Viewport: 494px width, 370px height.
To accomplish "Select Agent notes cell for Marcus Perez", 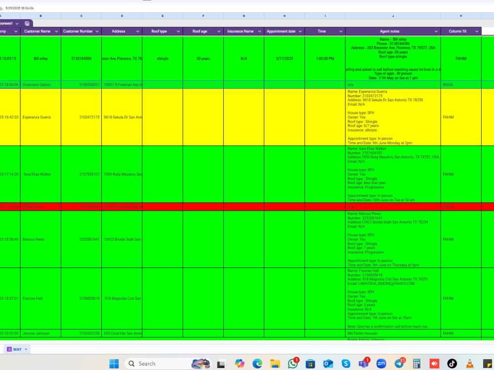I will (393, 239).
